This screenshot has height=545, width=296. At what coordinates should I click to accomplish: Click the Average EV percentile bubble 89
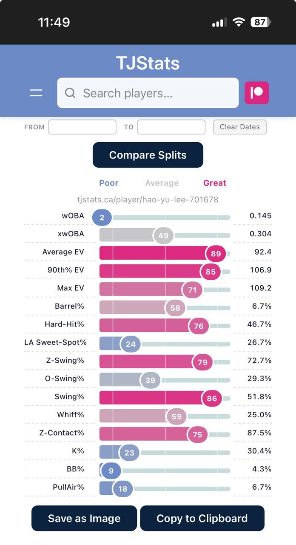point(216,254)
